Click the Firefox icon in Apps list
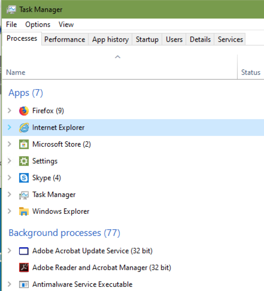This screenshot has height=291, width=264. (24, 111)
